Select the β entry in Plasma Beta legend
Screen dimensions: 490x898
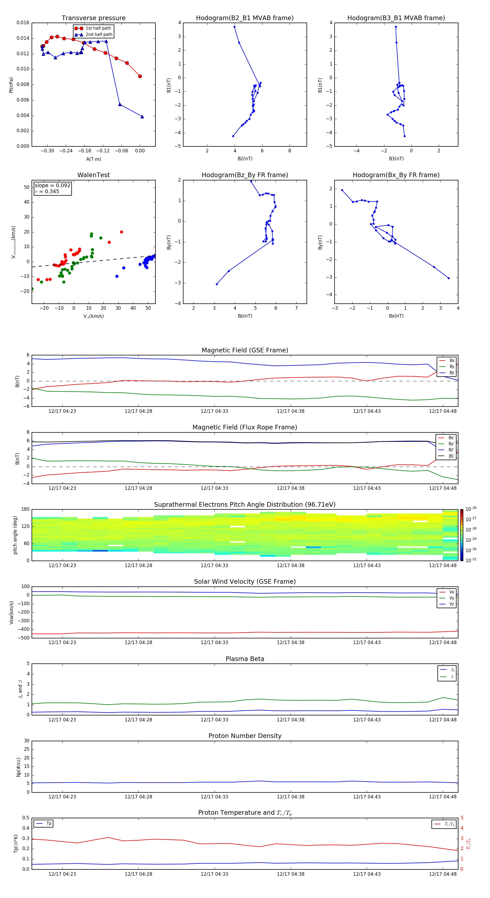click(x=447, y=677)
